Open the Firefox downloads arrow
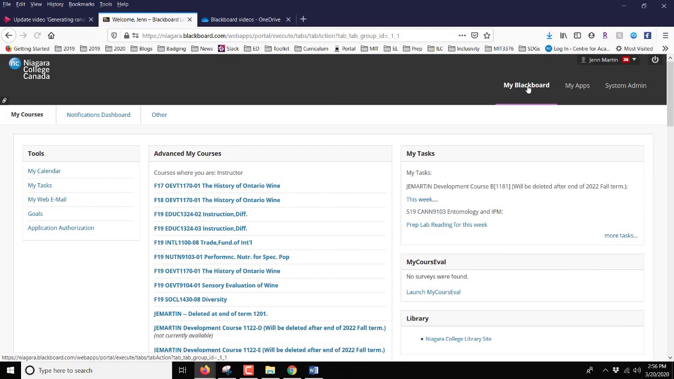Image resolution: width=674 pixels, height=379 pixels. 549,35
